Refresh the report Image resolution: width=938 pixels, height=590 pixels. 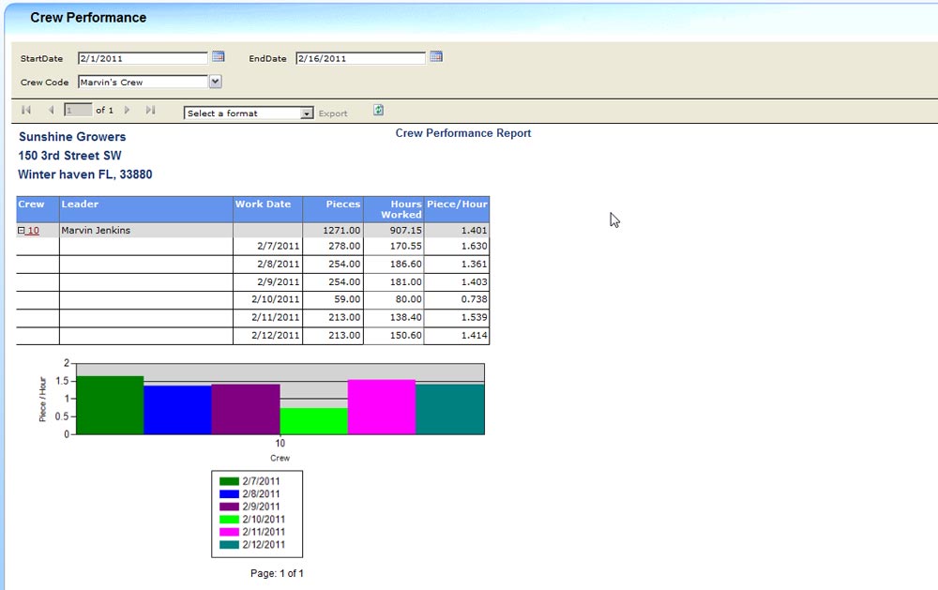tap(378, 110)
